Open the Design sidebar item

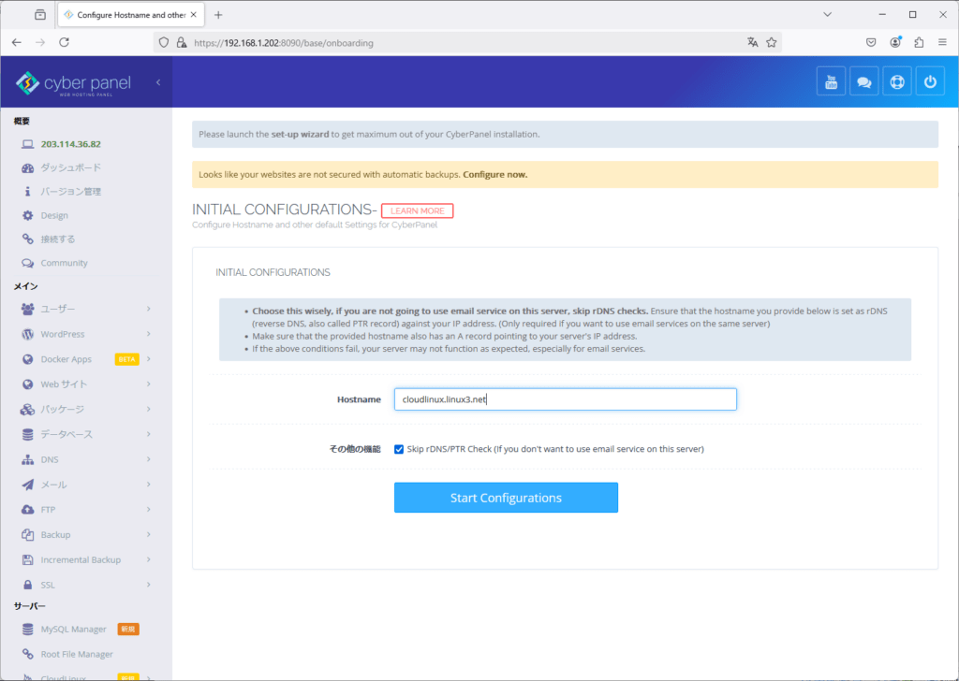(x=54, y=215)
